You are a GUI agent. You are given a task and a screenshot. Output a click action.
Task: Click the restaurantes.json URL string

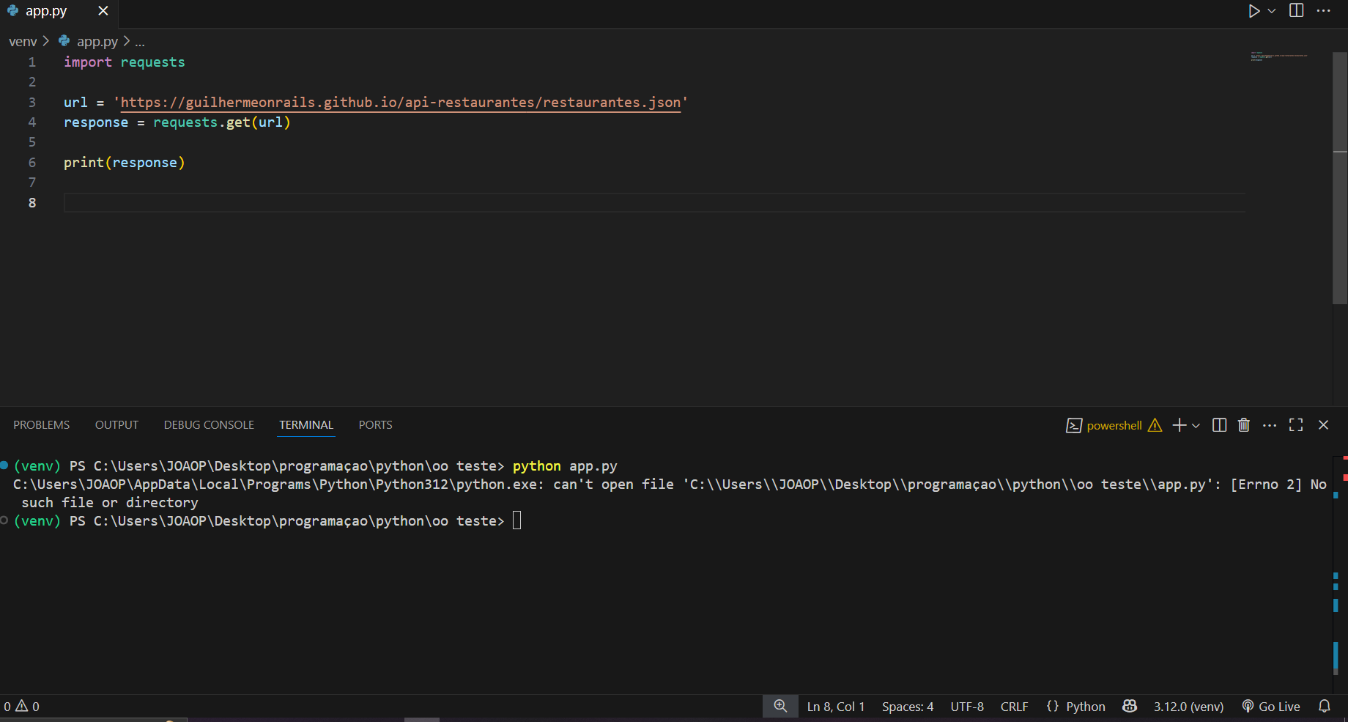401,103
